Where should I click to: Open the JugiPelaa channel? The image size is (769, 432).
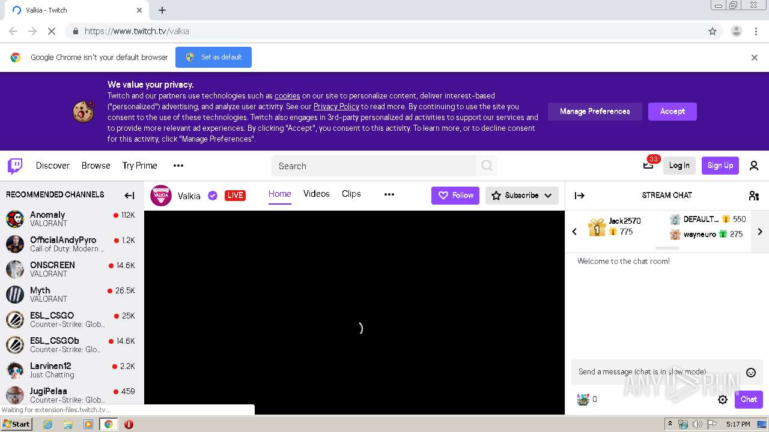(72, 395)
